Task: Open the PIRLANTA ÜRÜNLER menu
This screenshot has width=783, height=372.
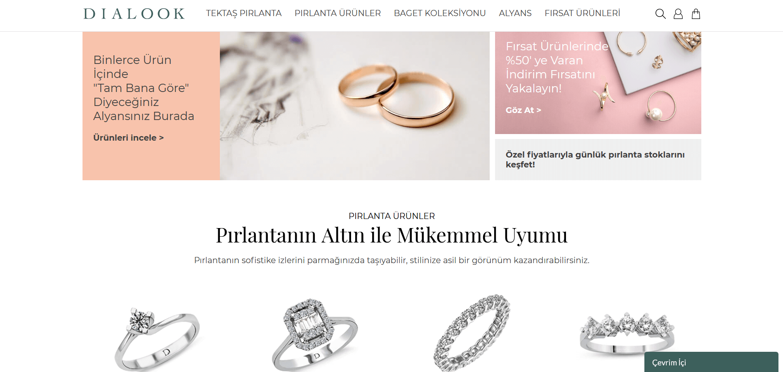Action: click(x=338, y=13)
